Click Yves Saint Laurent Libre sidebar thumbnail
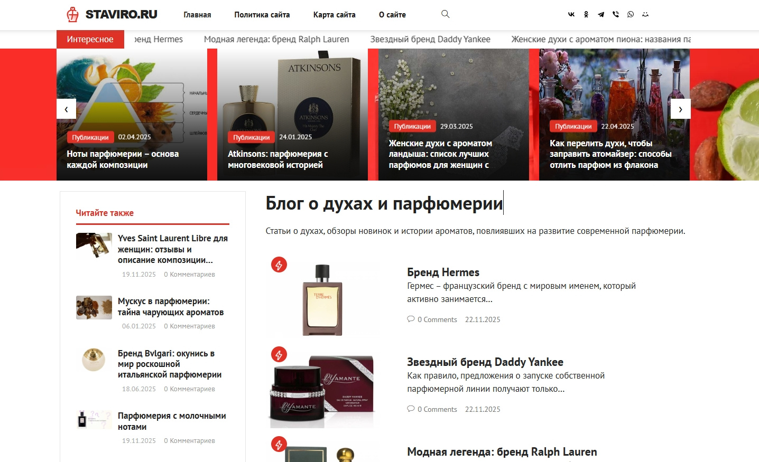Screen dimensions: 759x462 click(94, 245)
